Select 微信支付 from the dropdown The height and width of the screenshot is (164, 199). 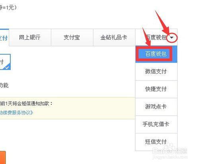(156, 71)
